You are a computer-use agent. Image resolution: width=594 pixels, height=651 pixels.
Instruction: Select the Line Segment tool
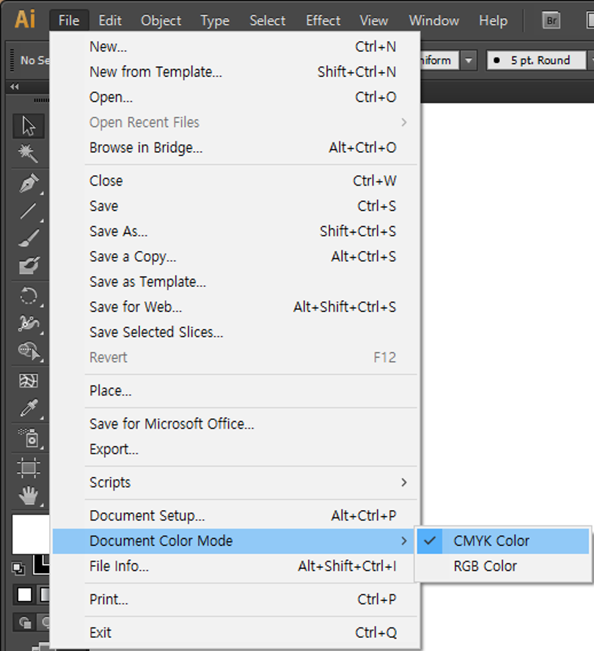[x=28, y=211]
